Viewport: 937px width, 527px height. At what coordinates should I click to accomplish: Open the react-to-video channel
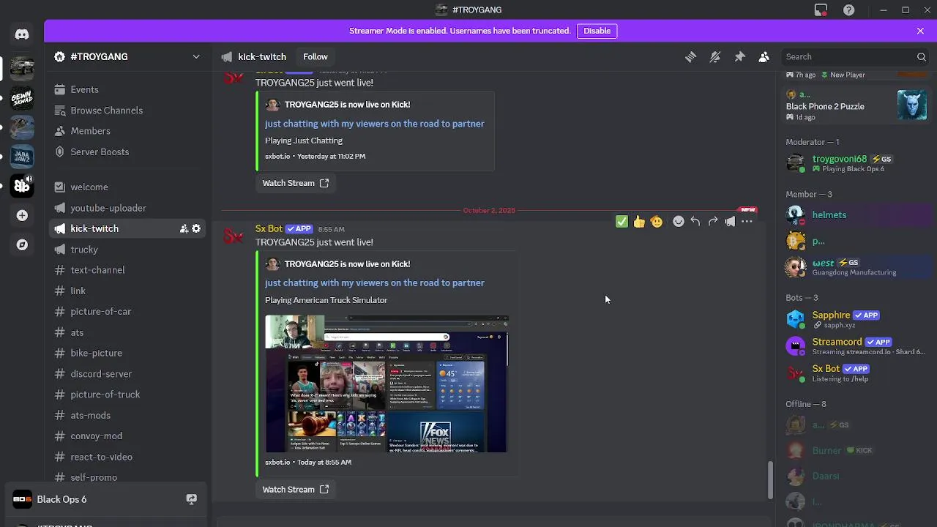[127, 456]
